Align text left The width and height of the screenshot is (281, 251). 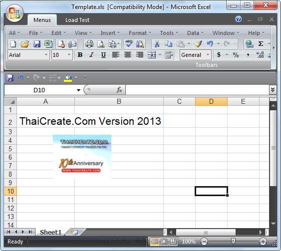coord(116,55)
